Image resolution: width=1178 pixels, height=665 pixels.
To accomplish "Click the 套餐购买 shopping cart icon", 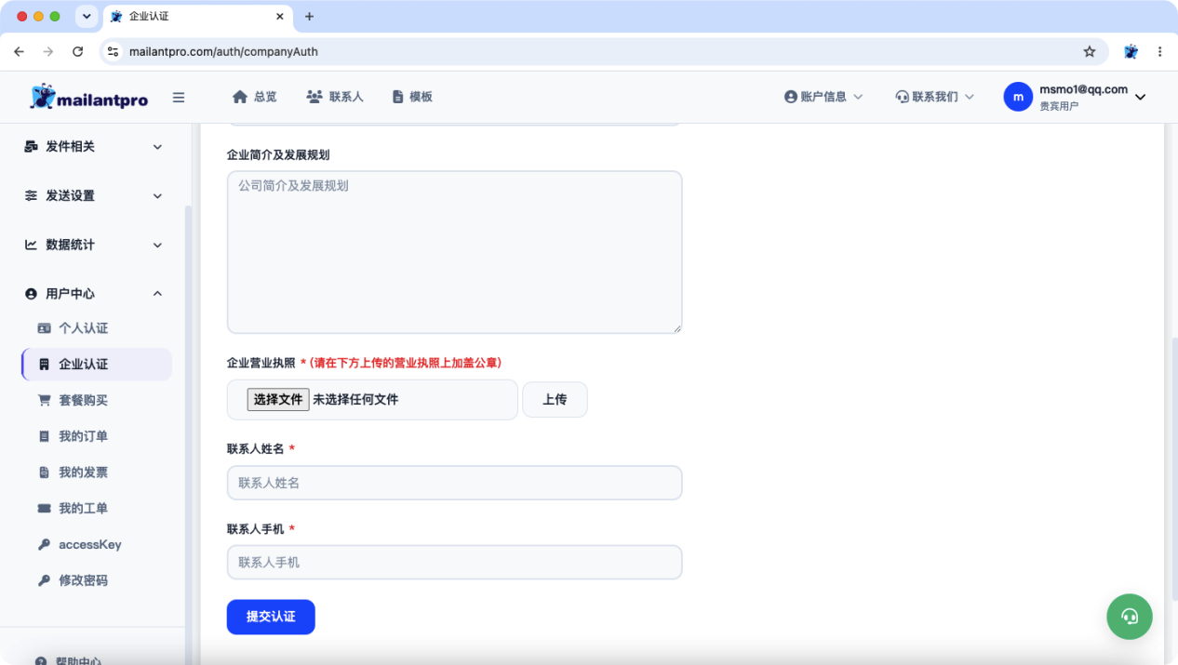I will 44,400.
